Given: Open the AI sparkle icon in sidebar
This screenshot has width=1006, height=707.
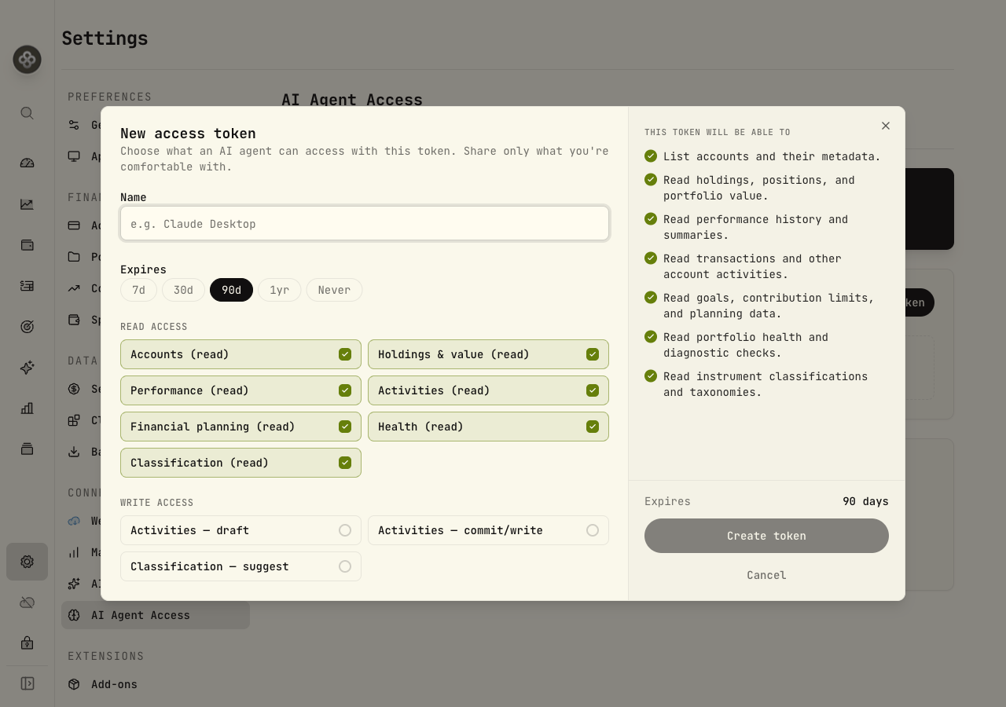Looking at the screenshot, I should (27, 367).
